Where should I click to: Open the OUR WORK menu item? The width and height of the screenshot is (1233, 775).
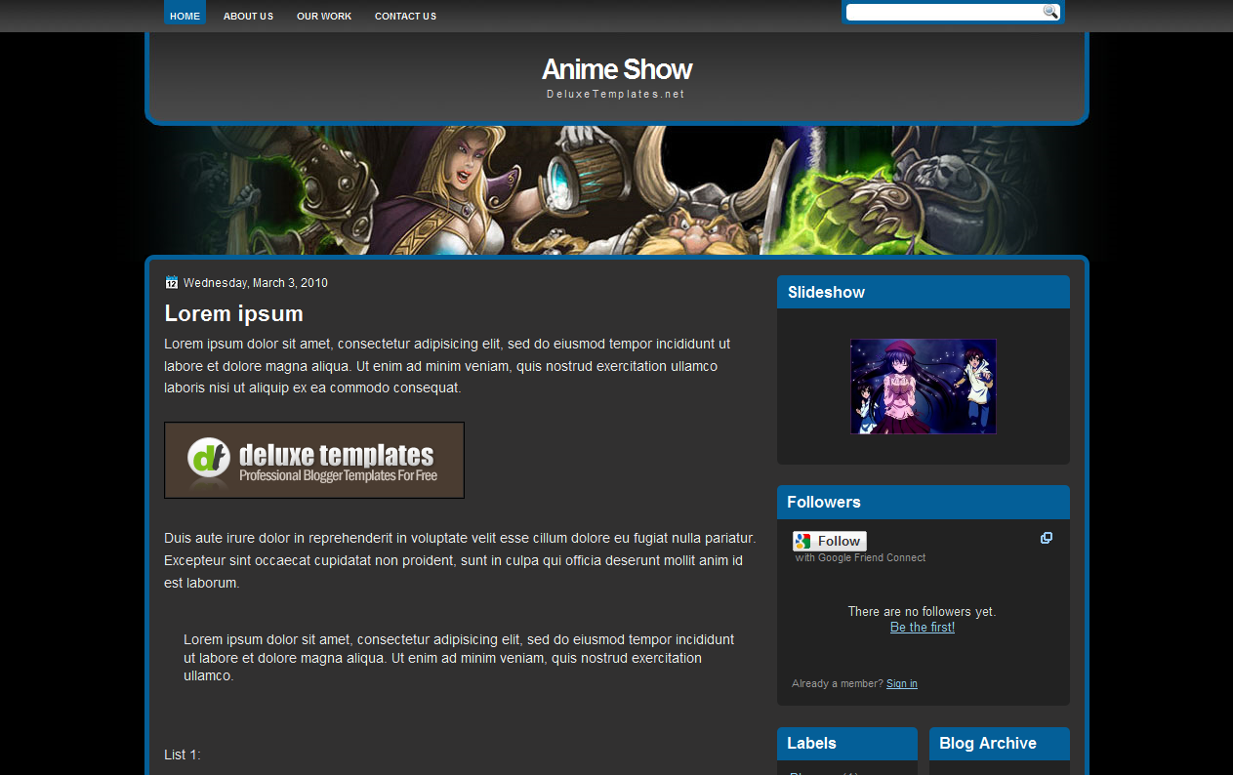pyautogui.click(x=324, y=17)
